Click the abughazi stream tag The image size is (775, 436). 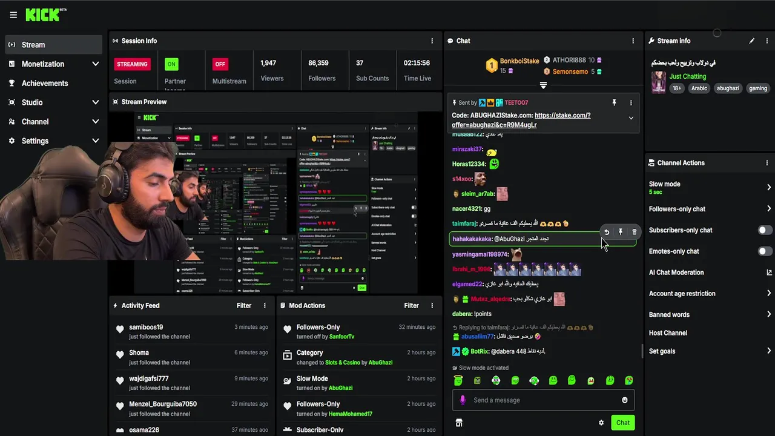click(x=728, y=88)
